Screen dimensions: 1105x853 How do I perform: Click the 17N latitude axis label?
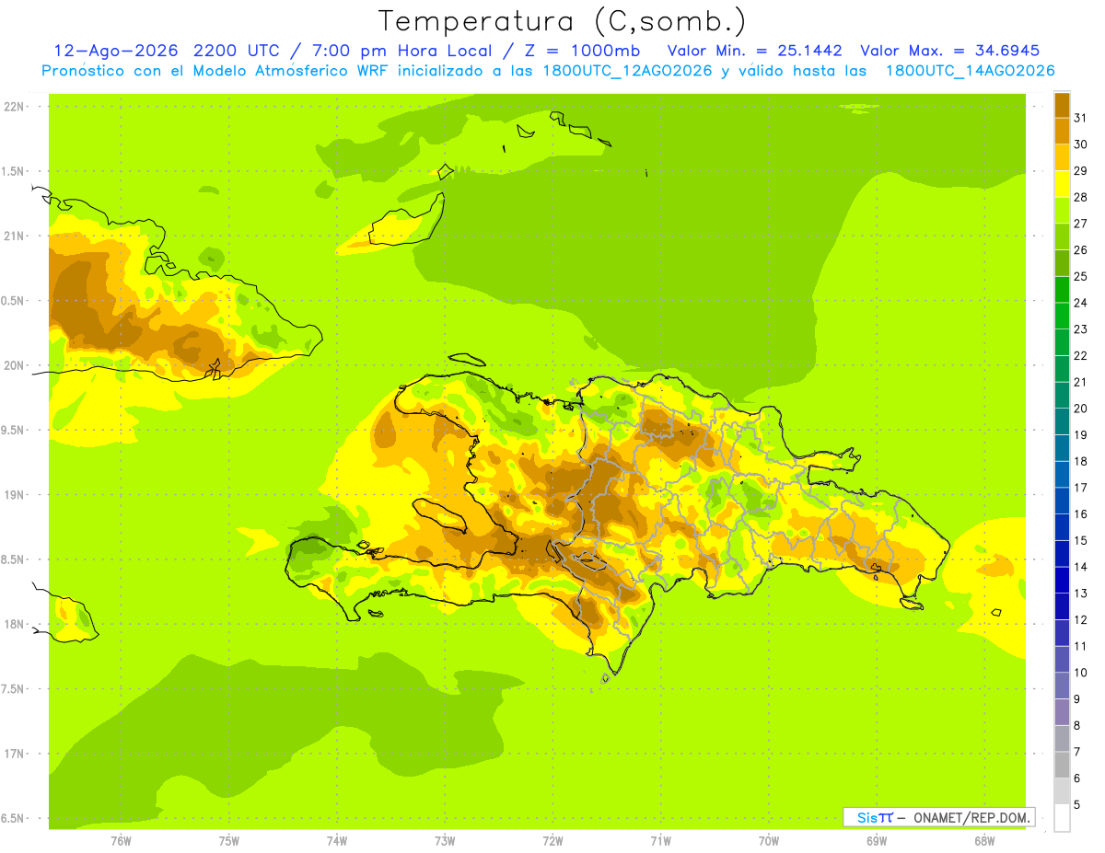click(x=15, y=754)
